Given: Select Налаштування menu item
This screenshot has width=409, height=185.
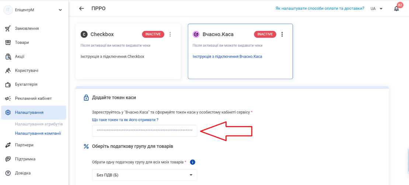Looking at the screenshot, I should [34, 112].
